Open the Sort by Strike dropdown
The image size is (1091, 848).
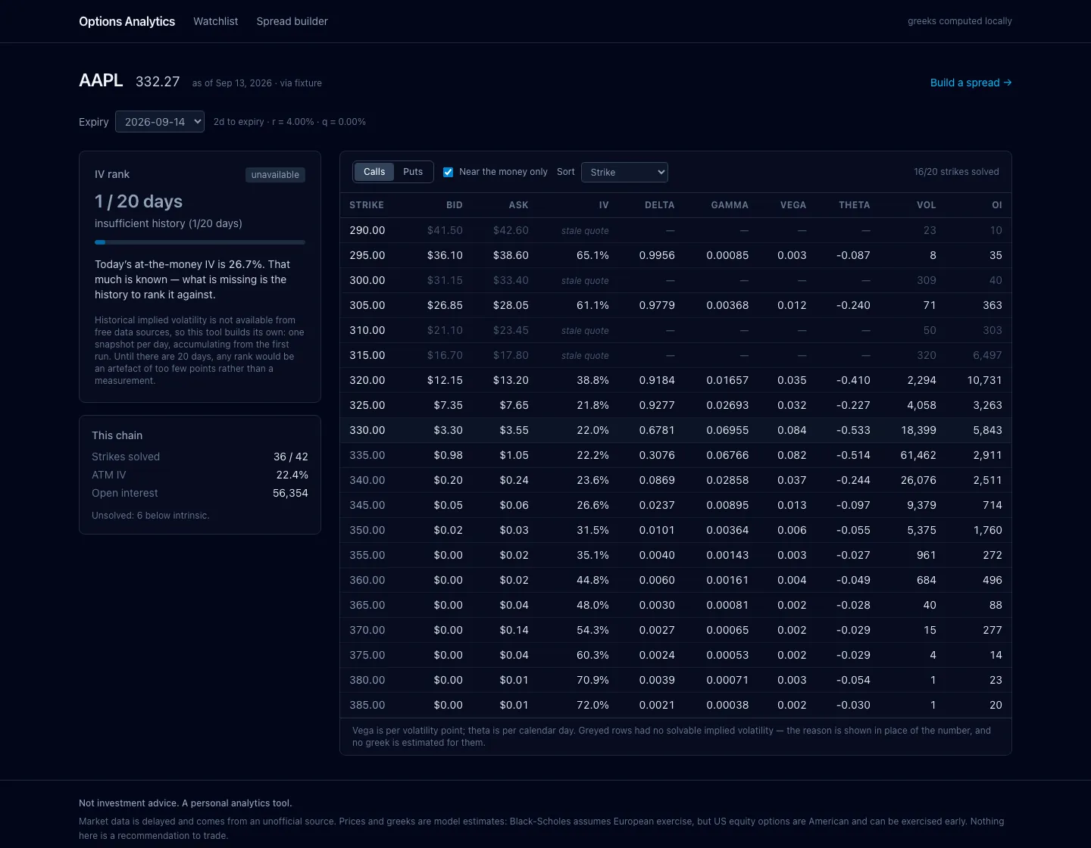coord(624,172)
